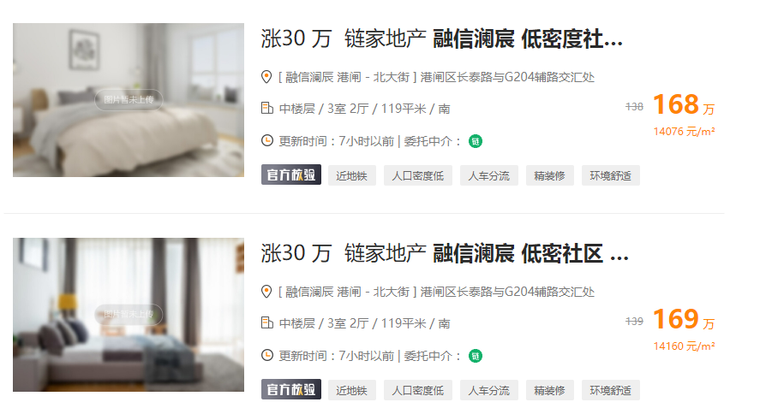
Task: Open second listing bedroom thumbnail with curtains
Action: pyautogui.click(x=129, y=315)
